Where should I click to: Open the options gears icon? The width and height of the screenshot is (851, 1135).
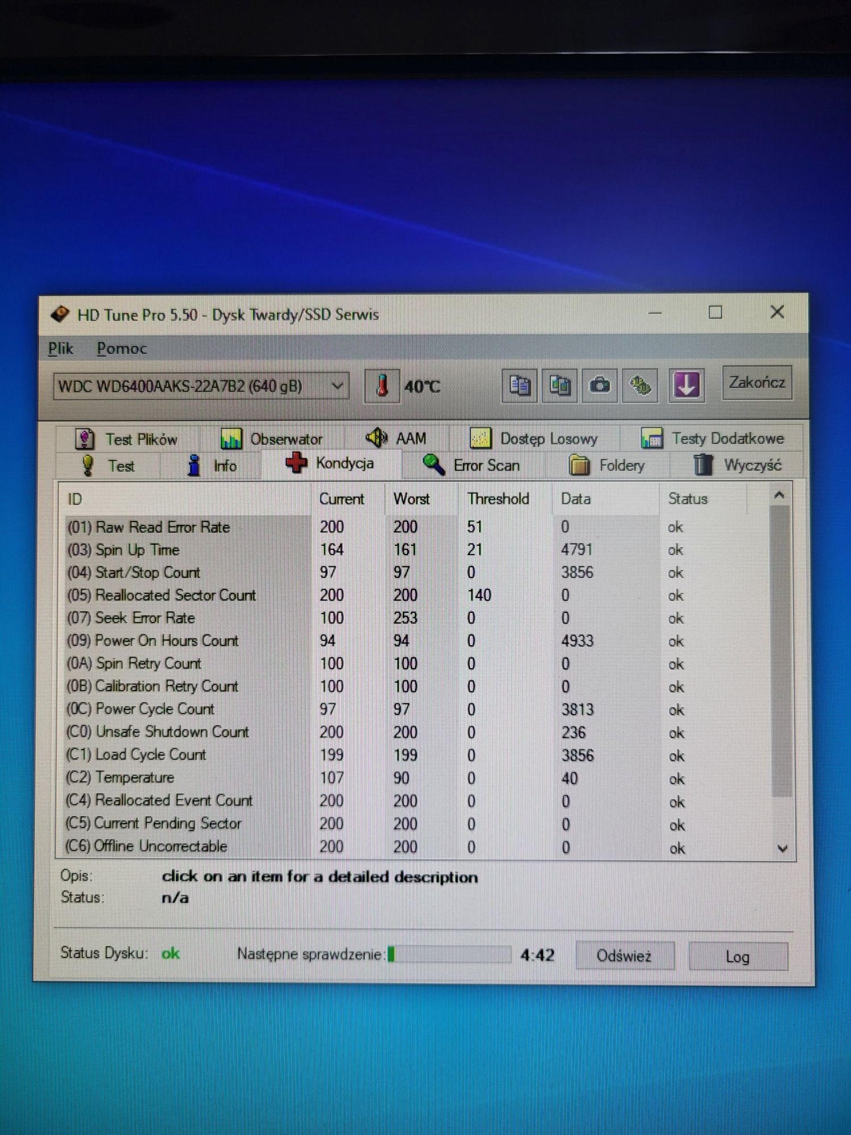click(x=641, y=386)
